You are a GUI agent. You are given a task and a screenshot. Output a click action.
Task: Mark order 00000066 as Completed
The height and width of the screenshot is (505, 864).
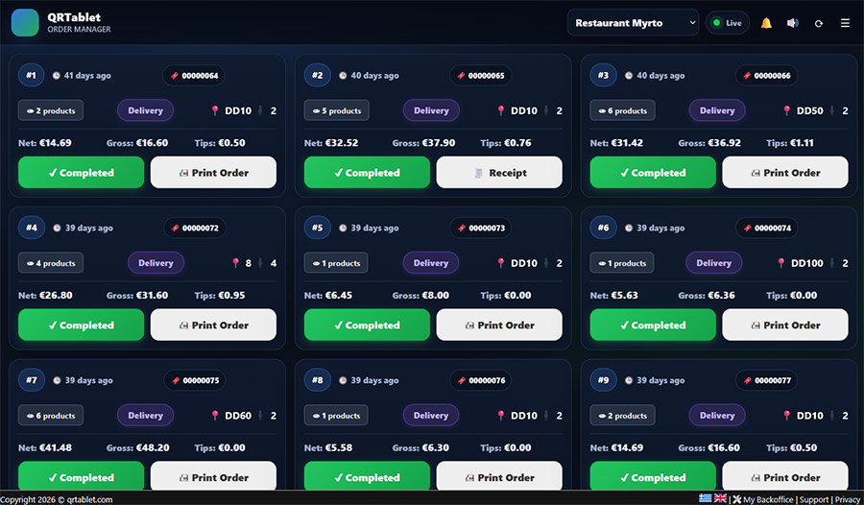point(653,173)
